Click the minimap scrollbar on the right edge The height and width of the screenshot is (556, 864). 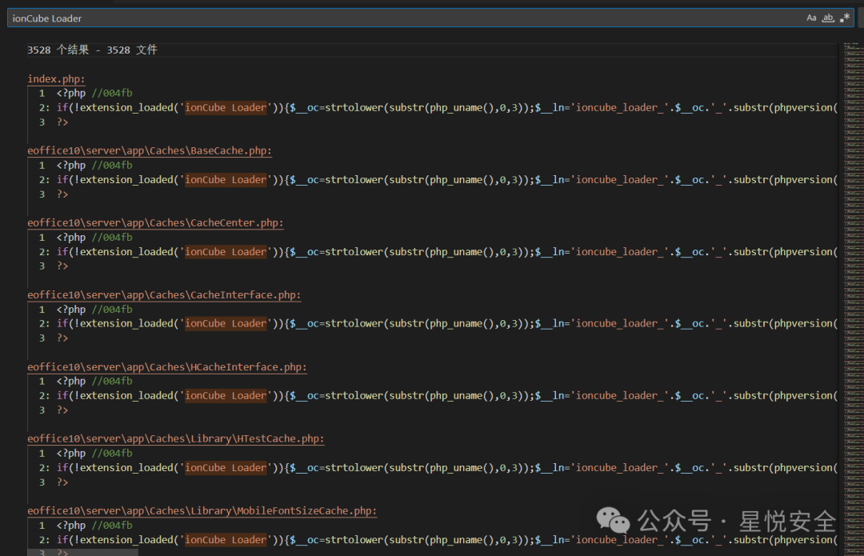tap(853, 298)
